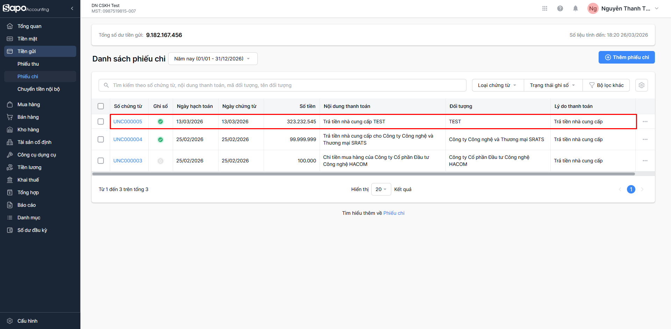
Task: Change the Năm nay date range dropdown
Action: [213, 59]
